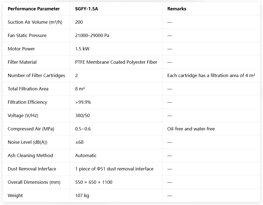The height and width of the screenshot is (205, 263).
Task: Click the Performance Parameter column header
Action: pyautogui.click(x=34, y=9)
